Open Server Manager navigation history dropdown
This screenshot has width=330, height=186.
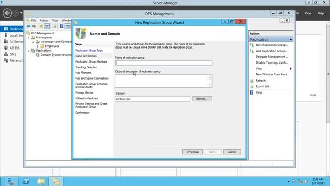pyautogui.click(x=21, y=13)
